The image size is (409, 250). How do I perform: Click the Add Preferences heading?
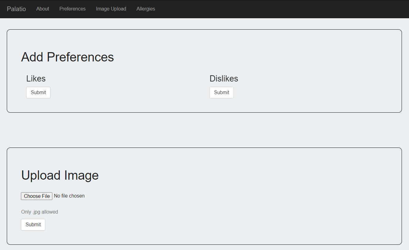point(67,57)
